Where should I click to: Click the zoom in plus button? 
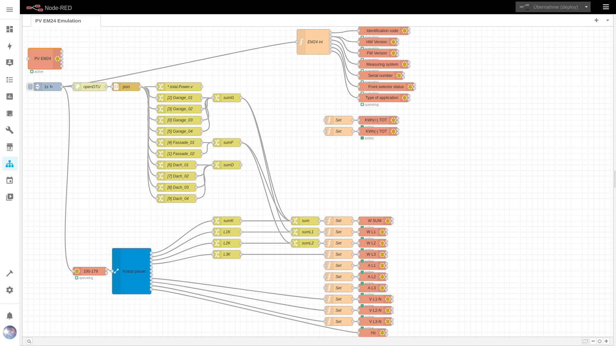(606, 342)
